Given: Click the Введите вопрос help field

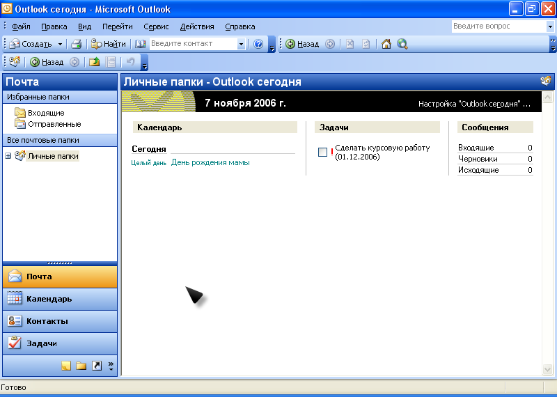Looking at the screenshot, I should tap(499, 26).
